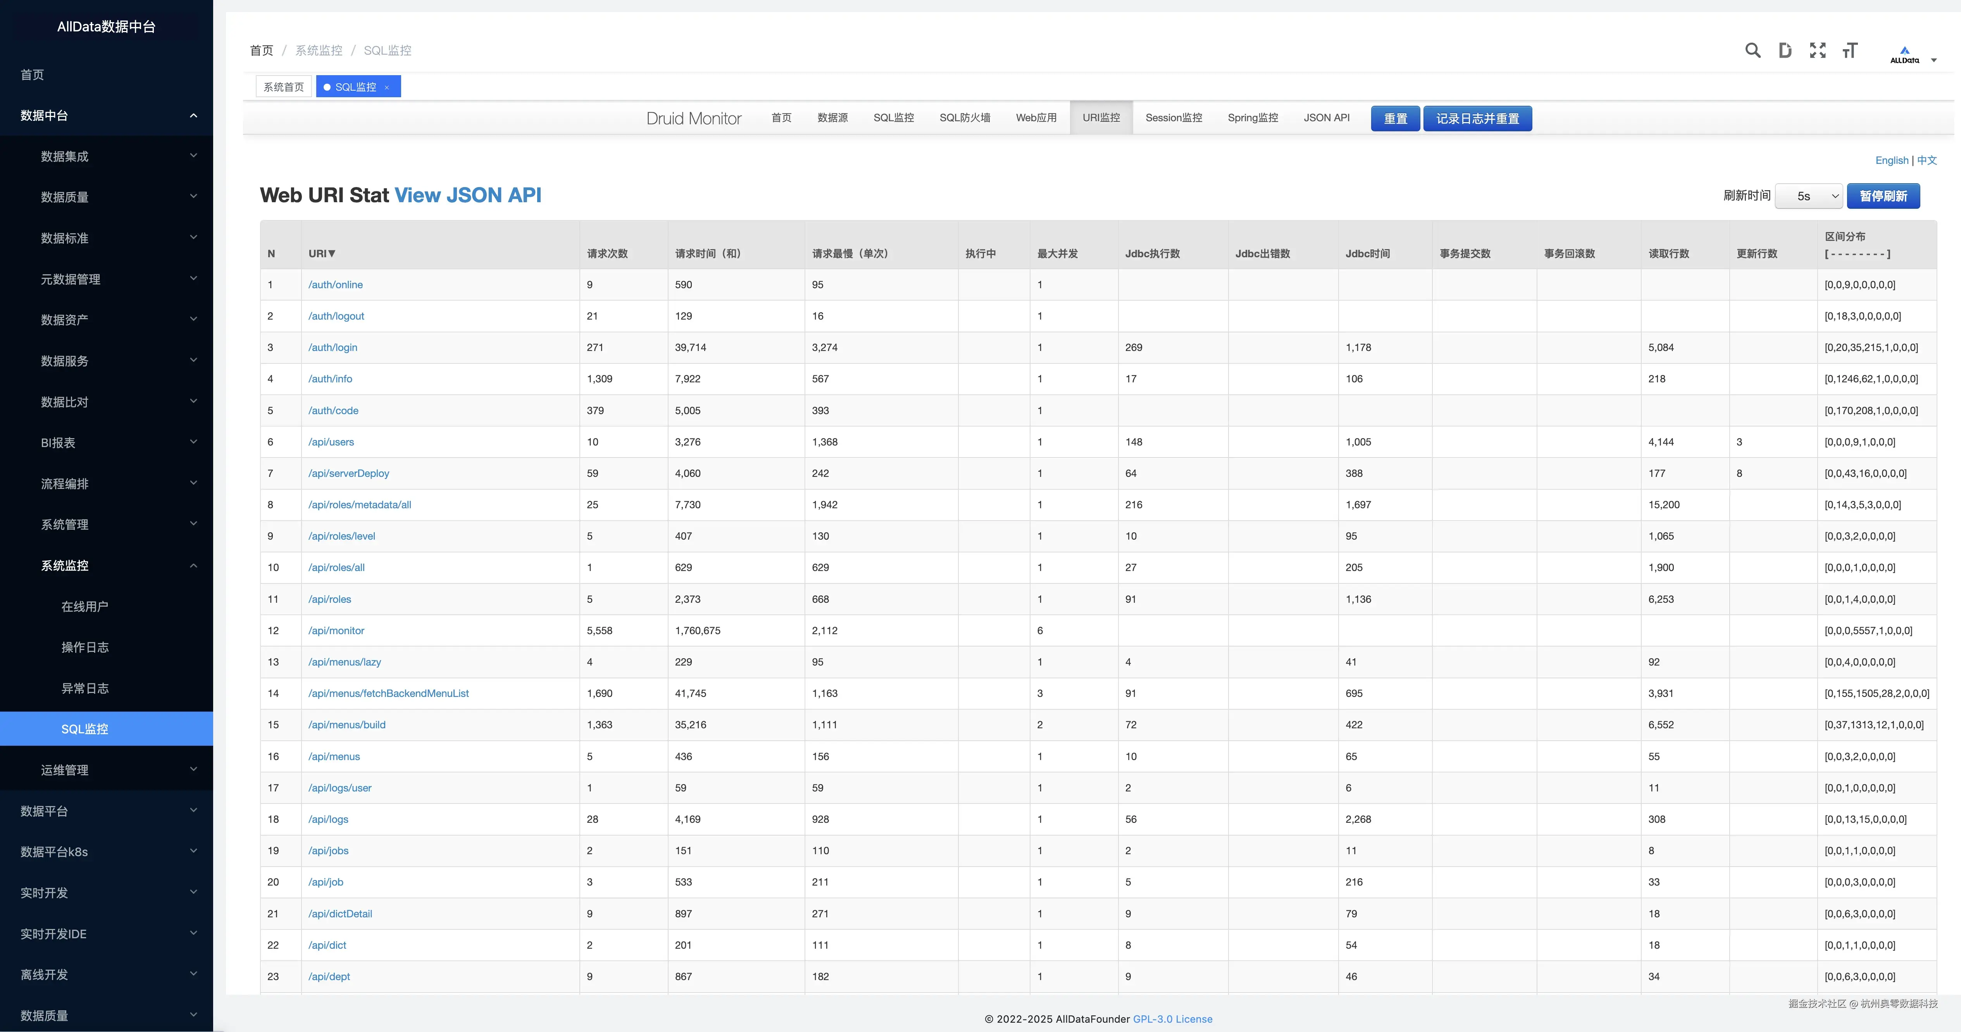
Task: Open the AllData user avatar menu
Action: click(1912, 55)
